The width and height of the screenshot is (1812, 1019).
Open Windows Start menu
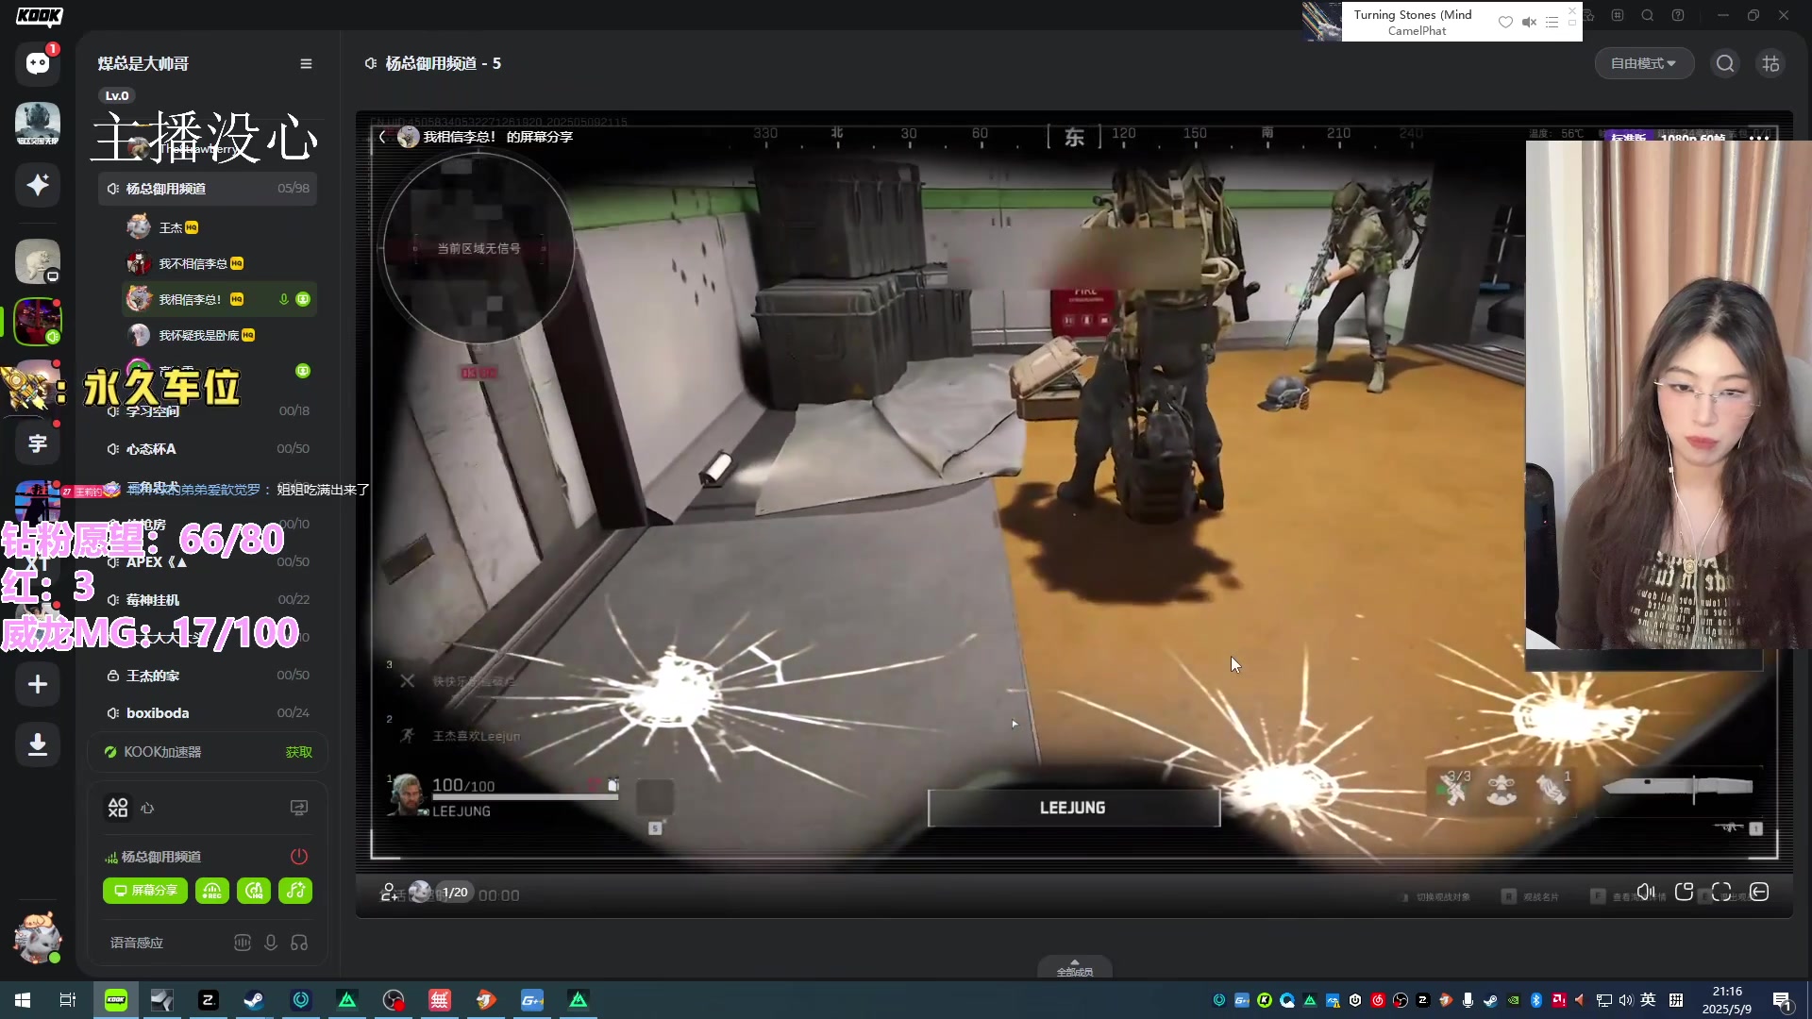pos(23,1000)
